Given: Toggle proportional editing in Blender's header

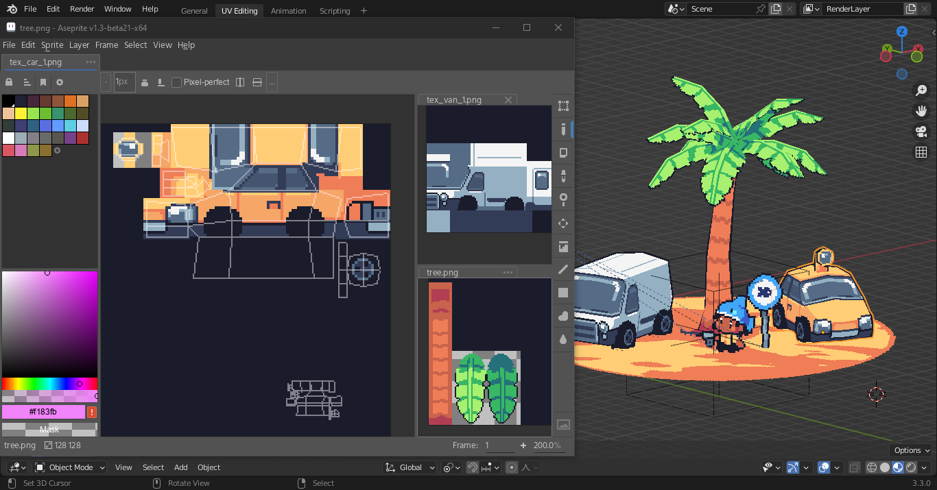Looking at the screenshot, I should click(x=511, y=467).
